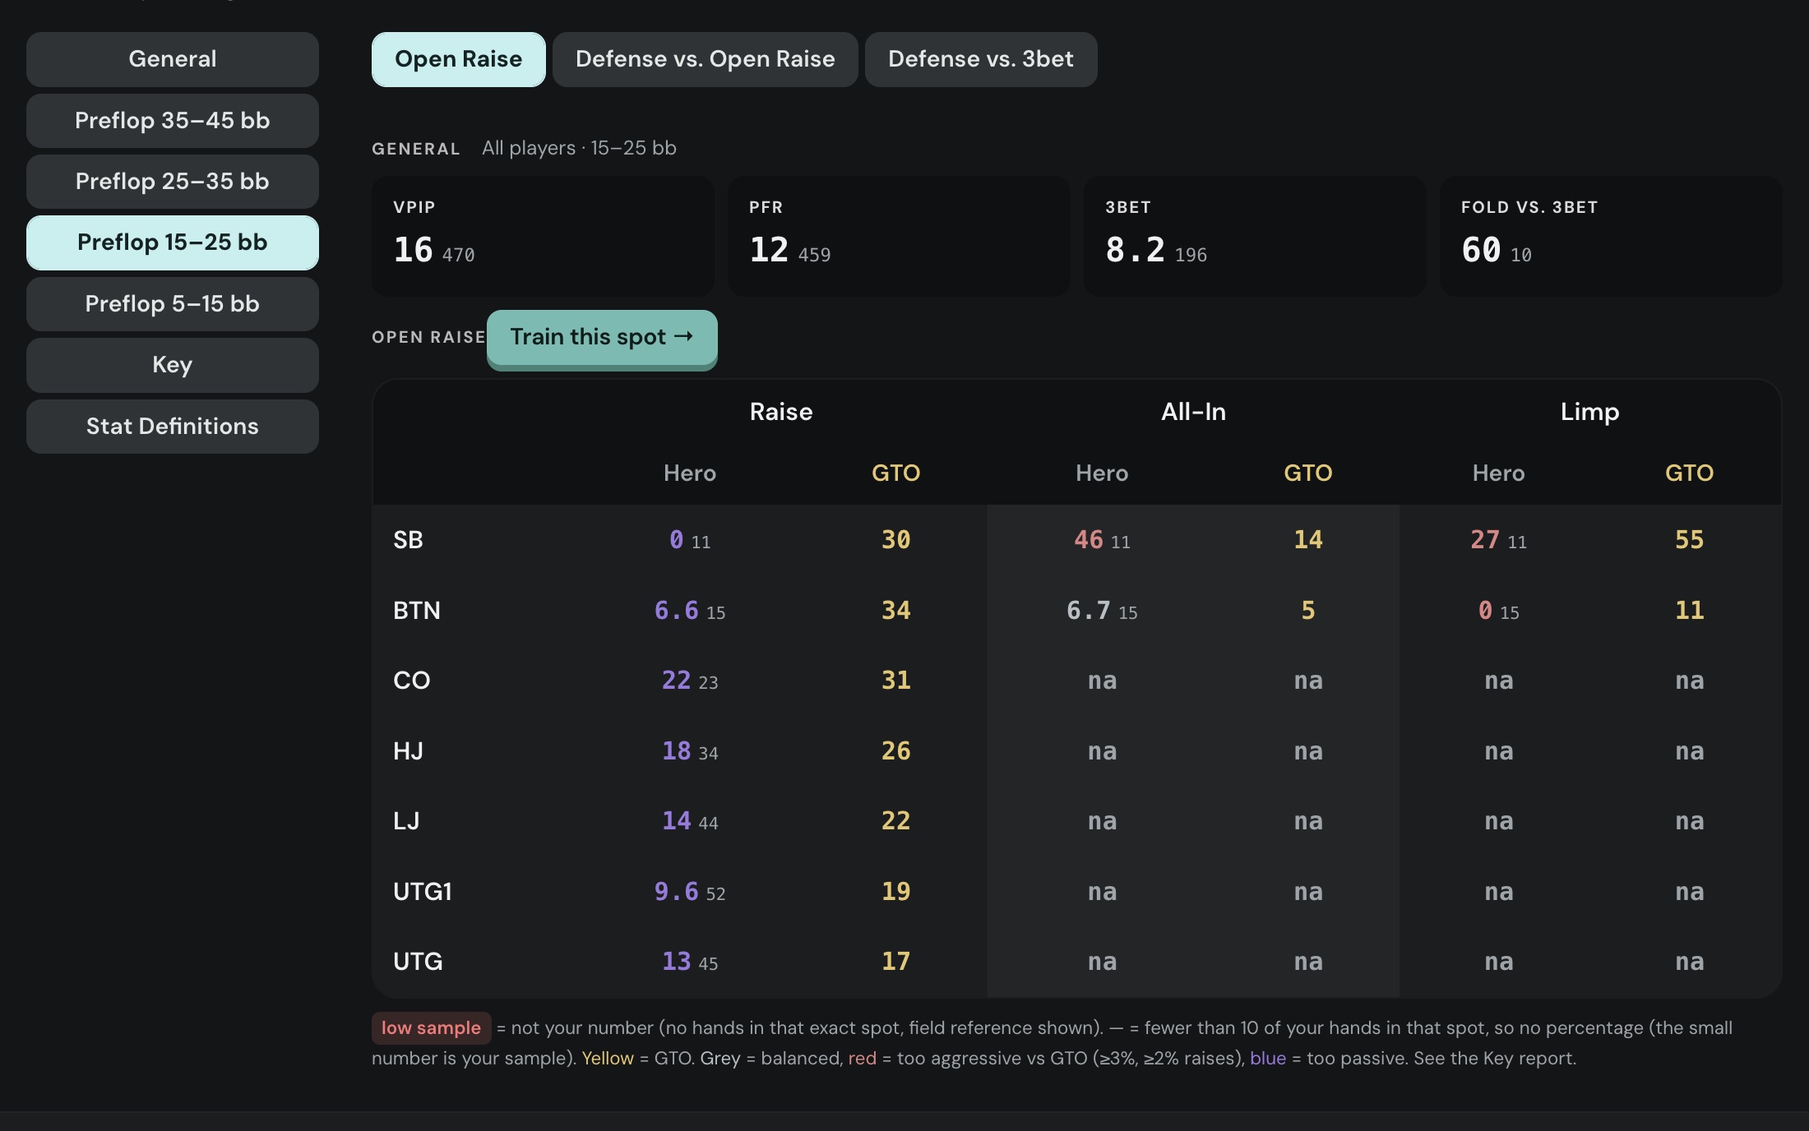Click UTG1 hero raise value 9.6
1809x1131 pixels.
click(676, 892)
